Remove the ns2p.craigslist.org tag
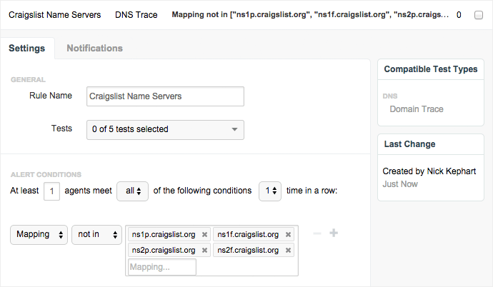493x287 pixels. 204,250
